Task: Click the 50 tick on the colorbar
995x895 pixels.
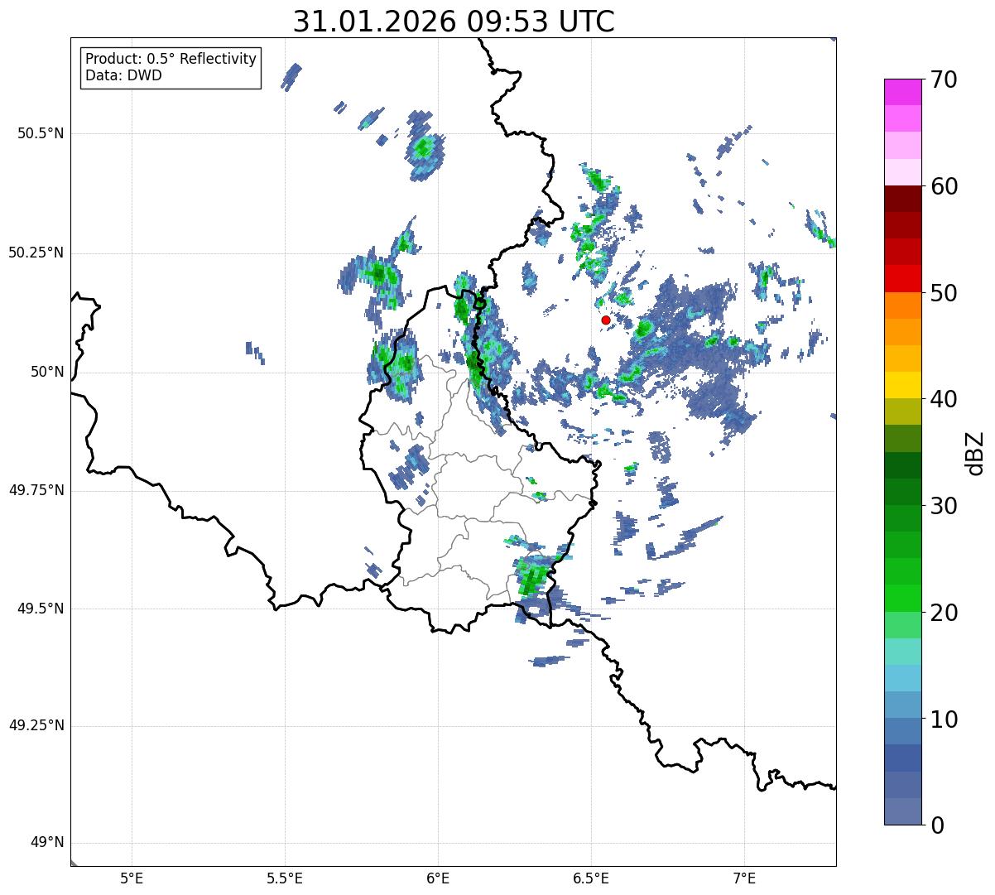Action: [x=944, y=293]
